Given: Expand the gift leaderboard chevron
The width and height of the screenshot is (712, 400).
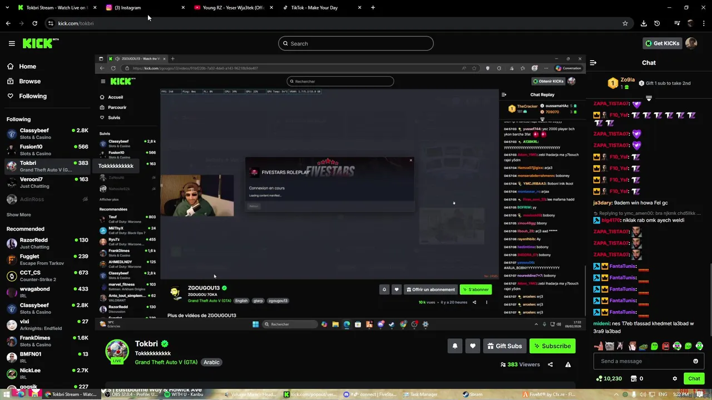Looking at the screenshot, I should click(x=649, y=98).
